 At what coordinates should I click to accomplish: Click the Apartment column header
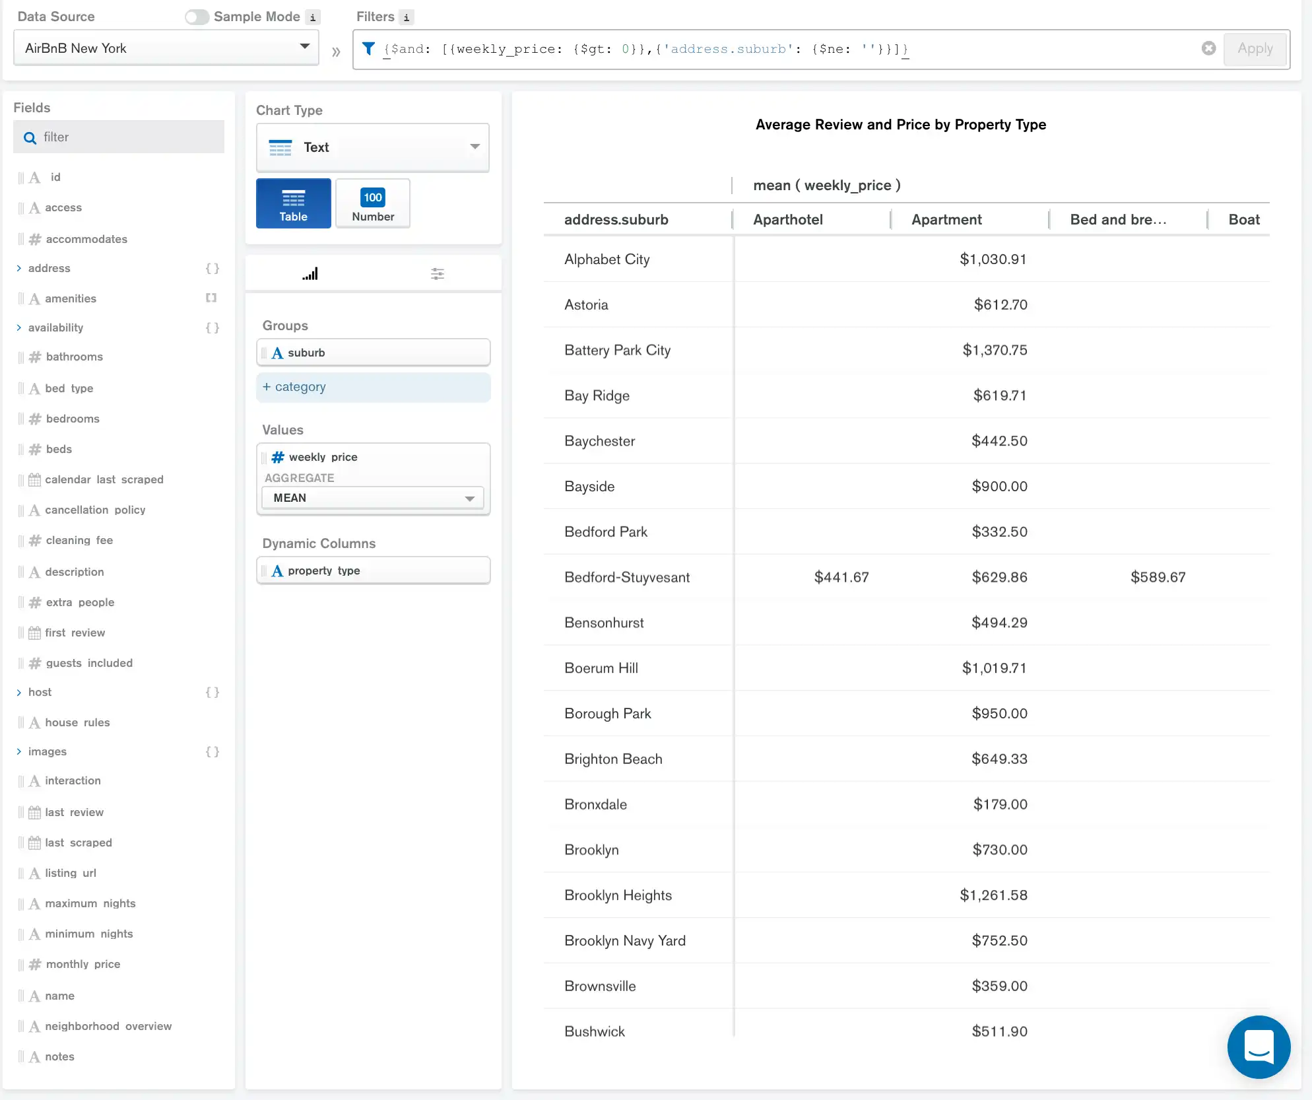(946, 220)
